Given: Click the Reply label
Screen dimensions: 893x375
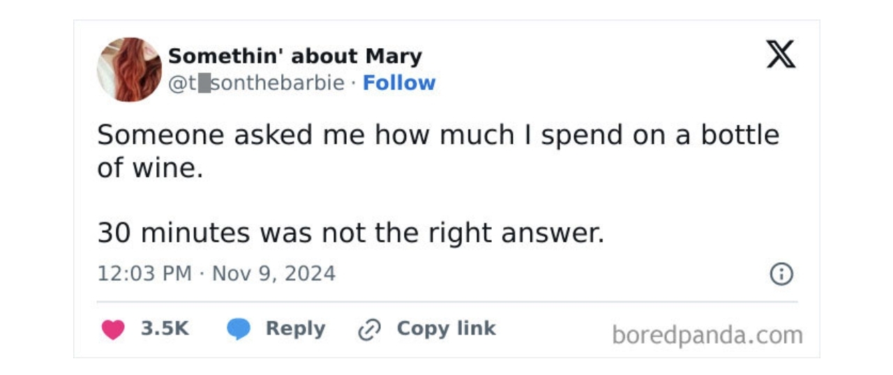Looking at the screenshot, I should [295, 329].
